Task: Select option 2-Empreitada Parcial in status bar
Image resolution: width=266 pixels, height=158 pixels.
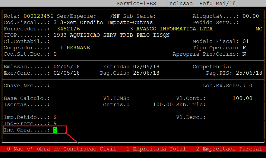Action: (x=229, y=149)
